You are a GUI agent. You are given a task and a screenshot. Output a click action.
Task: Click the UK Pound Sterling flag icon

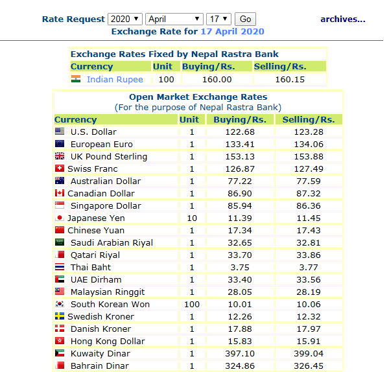[x=60, y=156]
